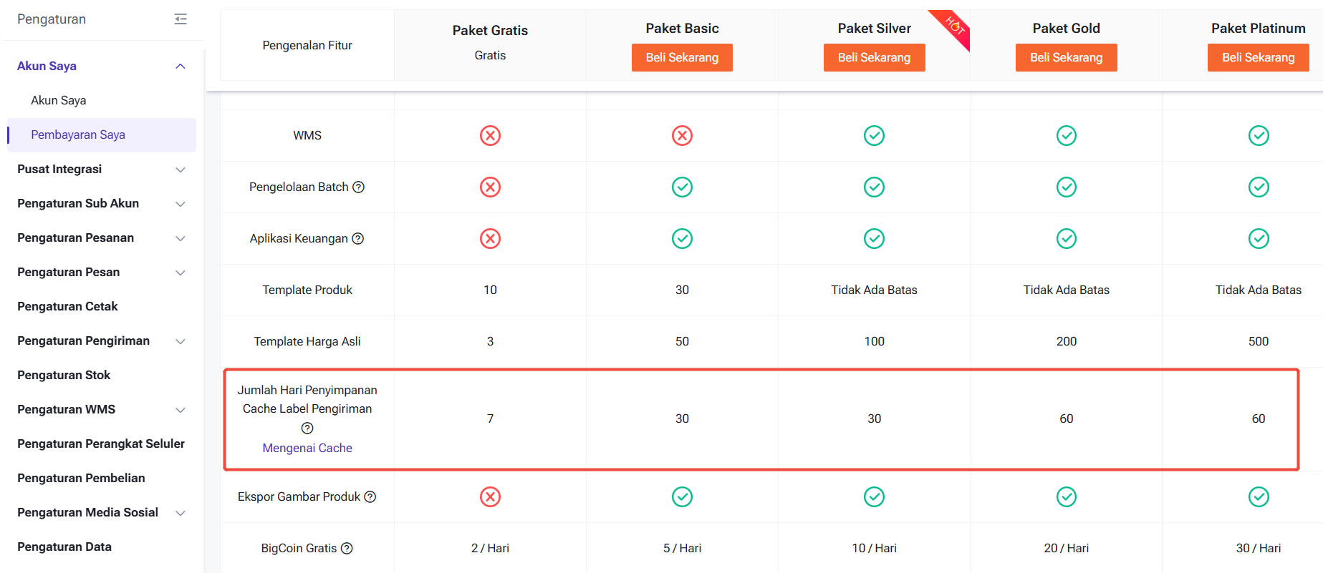This screenshot has width=1323, height=573.
Task: Buy Paket Basic with Beli Sekarang
Action: tap(682, 57)
